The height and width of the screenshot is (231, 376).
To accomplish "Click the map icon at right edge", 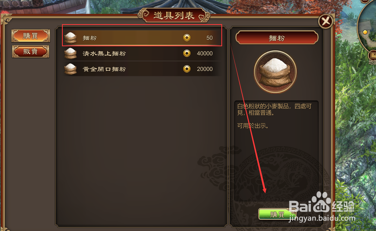I will pos(372,55).
